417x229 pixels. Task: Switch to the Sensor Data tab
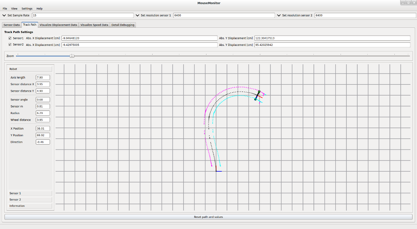point(11,25)
